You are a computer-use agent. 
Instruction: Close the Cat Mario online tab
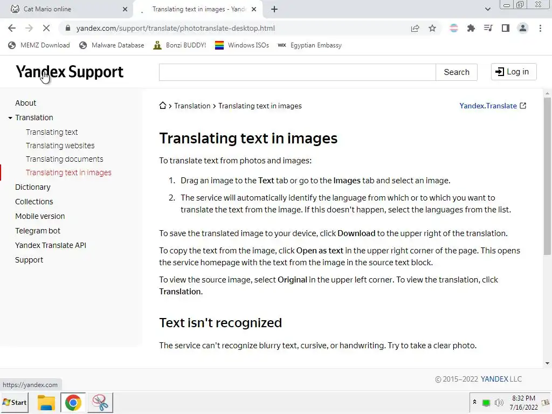pos(125,9)
